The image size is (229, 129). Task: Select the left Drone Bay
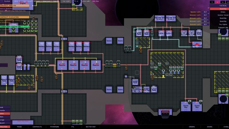click(186, 106)
